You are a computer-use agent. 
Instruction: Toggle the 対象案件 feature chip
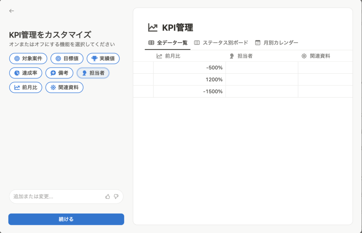(28, 59)
